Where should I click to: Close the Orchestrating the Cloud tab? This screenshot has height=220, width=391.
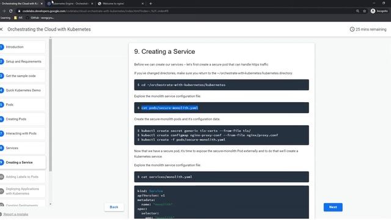[42, 4]
